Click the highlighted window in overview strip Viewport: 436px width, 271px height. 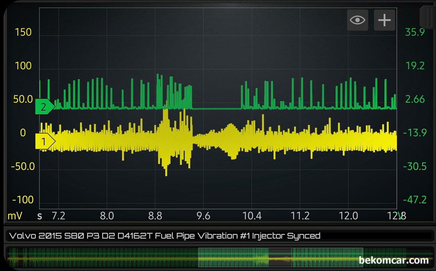pyautogui.click(x=280, y=257)
